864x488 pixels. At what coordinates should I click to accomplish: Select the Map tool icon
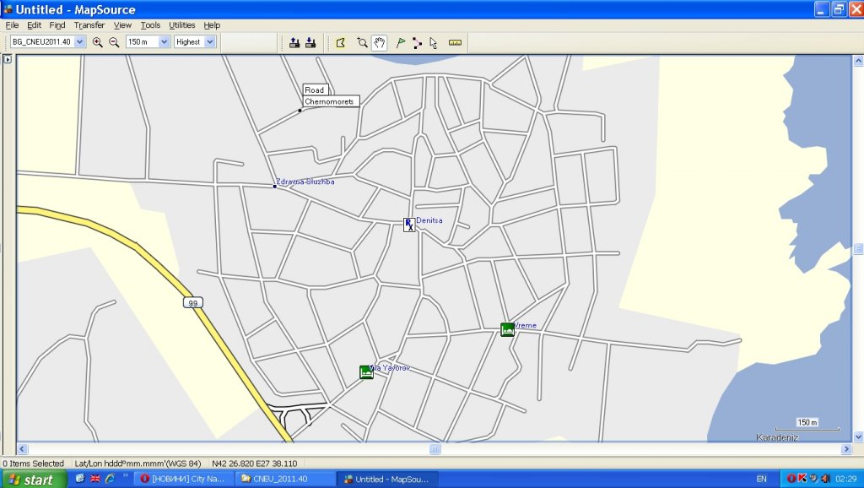tap(341, 42)
